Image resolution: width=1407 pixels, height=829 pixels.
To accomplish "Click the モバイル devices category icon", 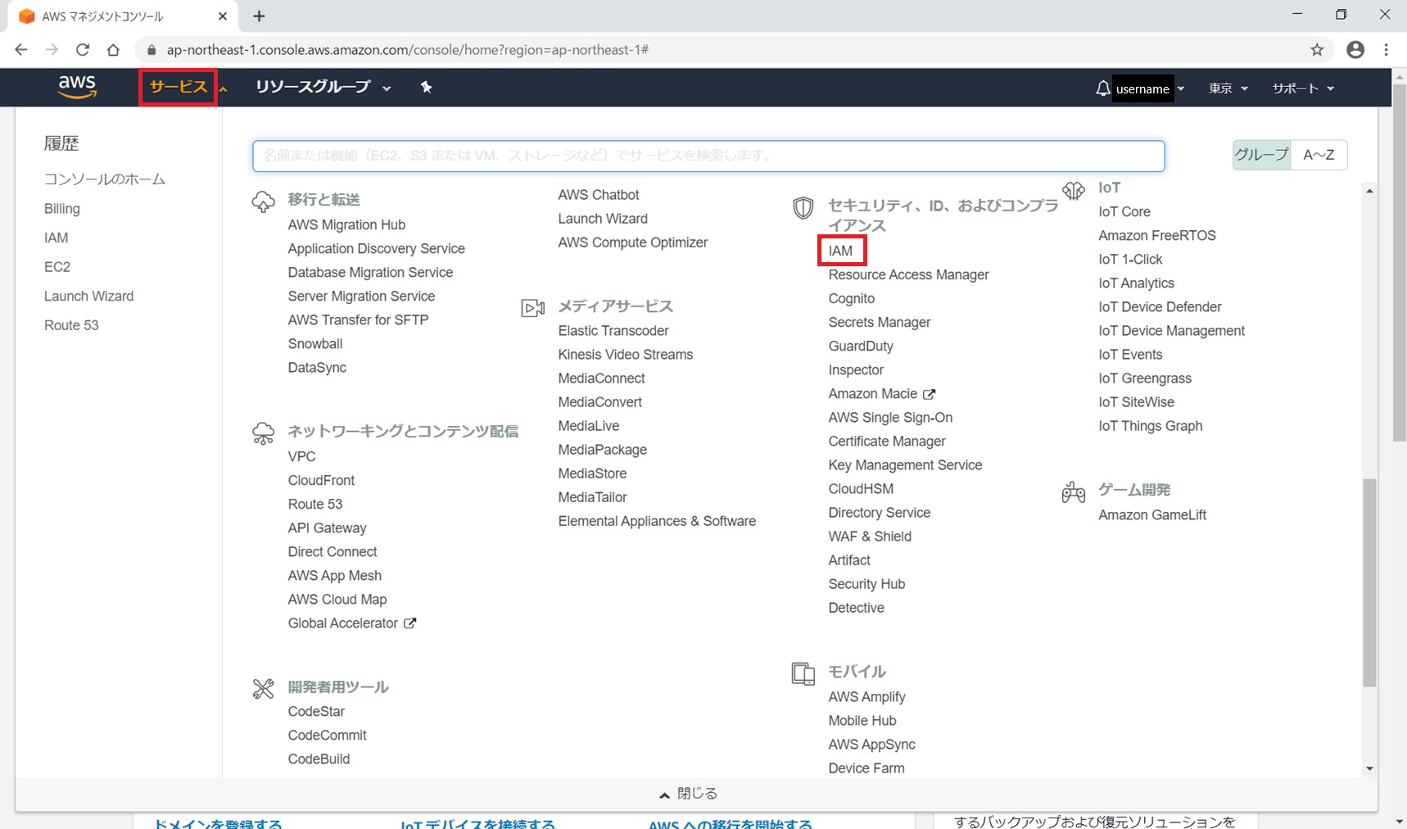I will [803, 673].
